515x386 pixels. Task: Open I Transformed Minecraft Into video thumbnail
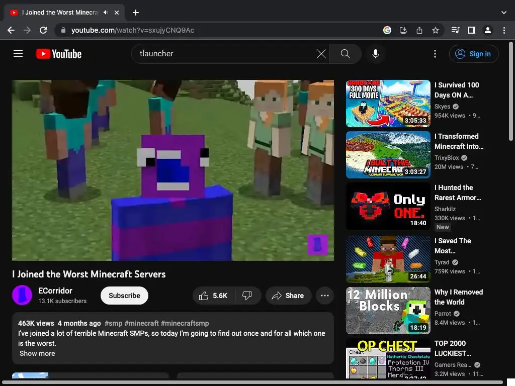[388, 155]
